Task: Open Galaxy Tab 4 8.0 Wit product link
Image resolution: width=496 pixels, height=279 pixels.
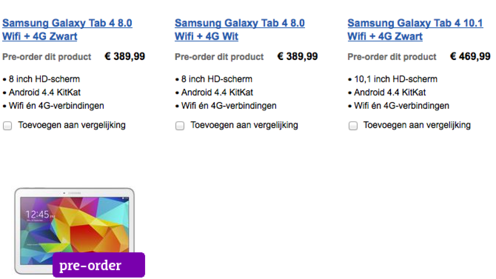Action: tap(239, 24)
